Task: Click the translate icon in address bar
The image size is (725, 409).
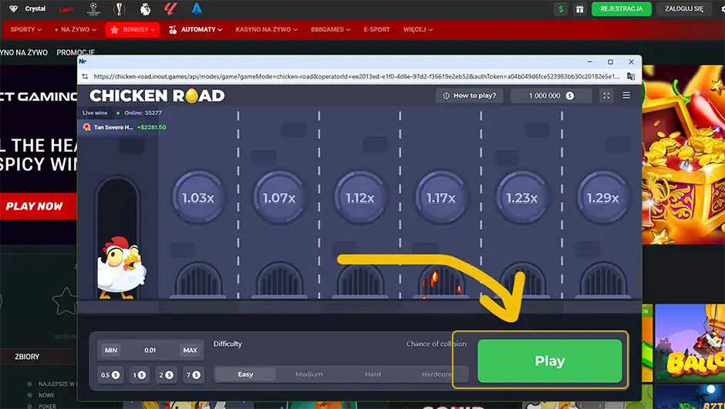Action: pos(631,76)
